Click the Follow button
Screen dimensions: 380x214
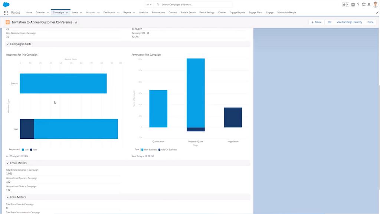click(316, 22)
